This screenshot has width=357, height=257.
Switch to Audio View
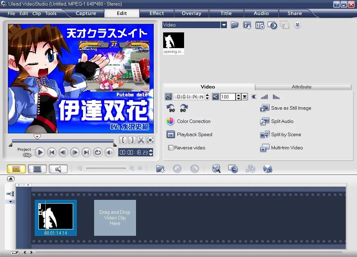tap(58, 169)
